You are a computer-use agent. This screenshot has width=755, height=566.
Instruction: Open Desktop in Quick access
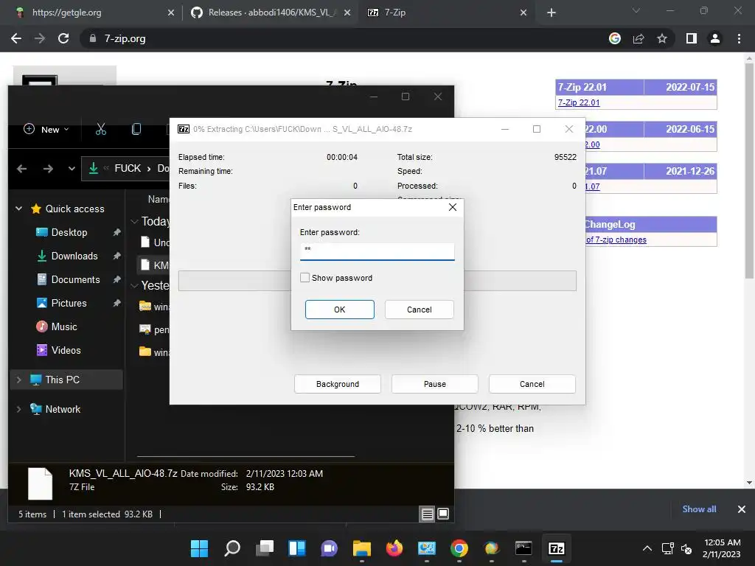(x=69, y=232)
